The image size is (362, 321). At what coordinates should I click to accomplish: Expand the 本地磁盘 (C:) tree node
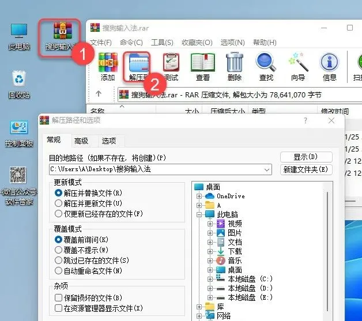click(210, 279)
